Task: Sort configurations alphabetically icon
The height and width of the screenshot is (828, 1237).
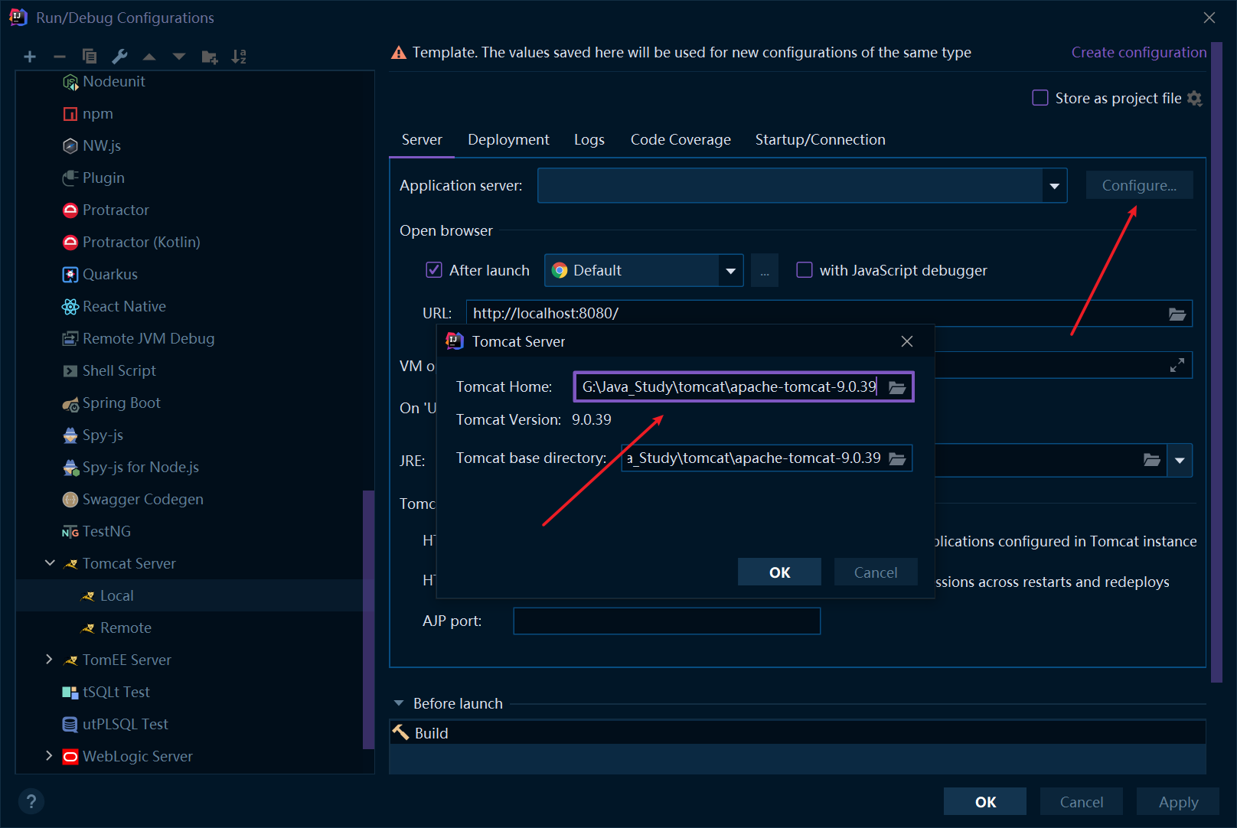Action: [239, 57]
